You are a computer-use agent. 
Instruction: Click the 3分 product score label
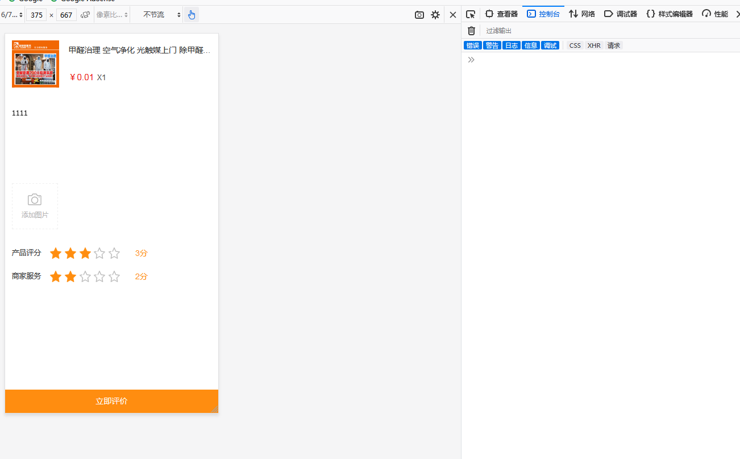pyautogui.click(x=142, y=253)
